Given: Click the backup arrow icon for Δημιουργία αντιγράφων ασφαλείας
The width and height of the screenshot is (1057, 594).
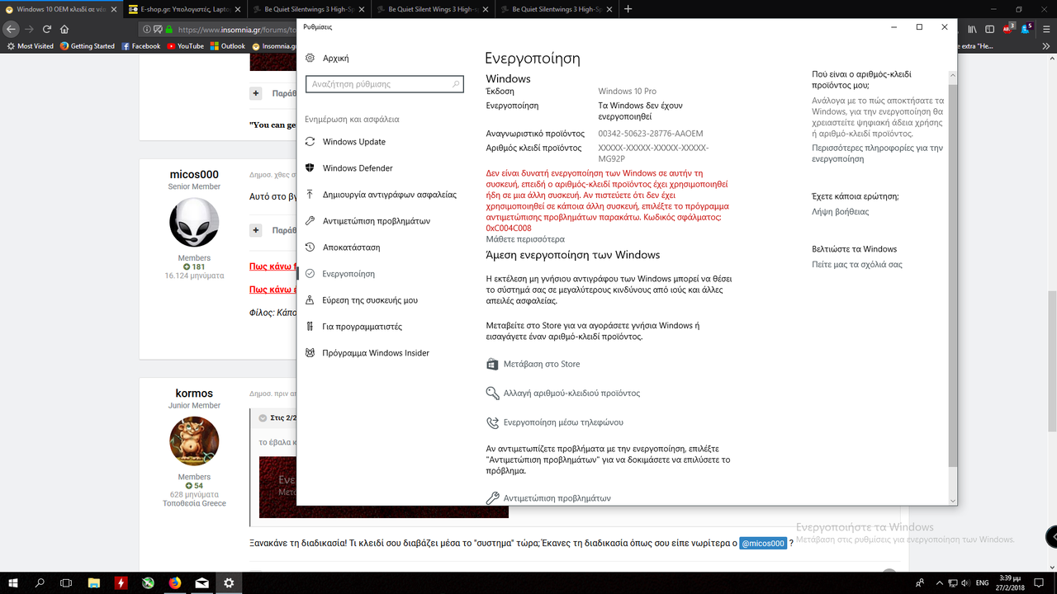Looking at the screenshot, I should [x=310, y=195].
